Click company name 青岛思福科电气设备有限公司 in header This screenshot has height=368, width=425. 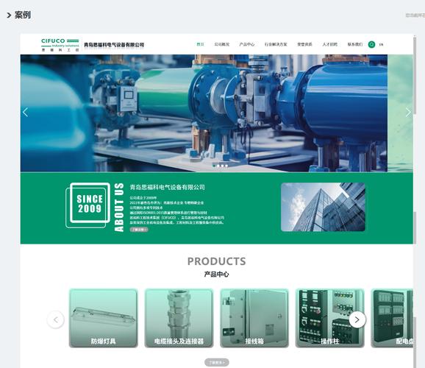[114, 45]
